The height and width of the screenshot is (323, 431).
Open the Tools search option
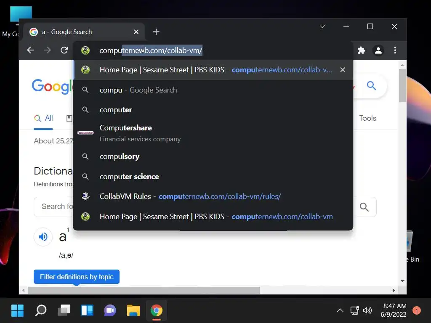click(x=367, y=118)
